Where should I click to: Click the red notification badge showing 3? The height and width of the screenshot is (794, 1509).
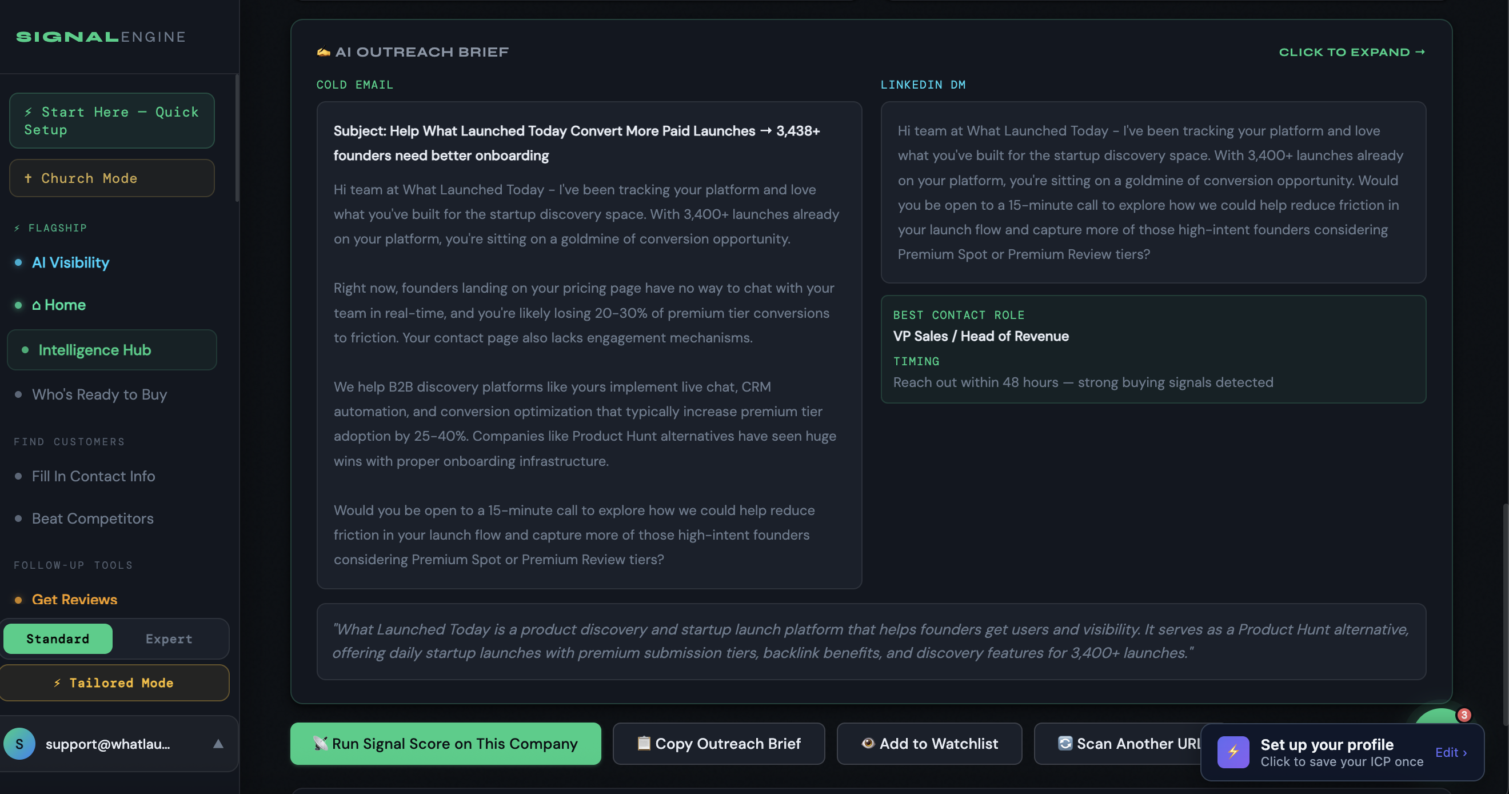1464,715
